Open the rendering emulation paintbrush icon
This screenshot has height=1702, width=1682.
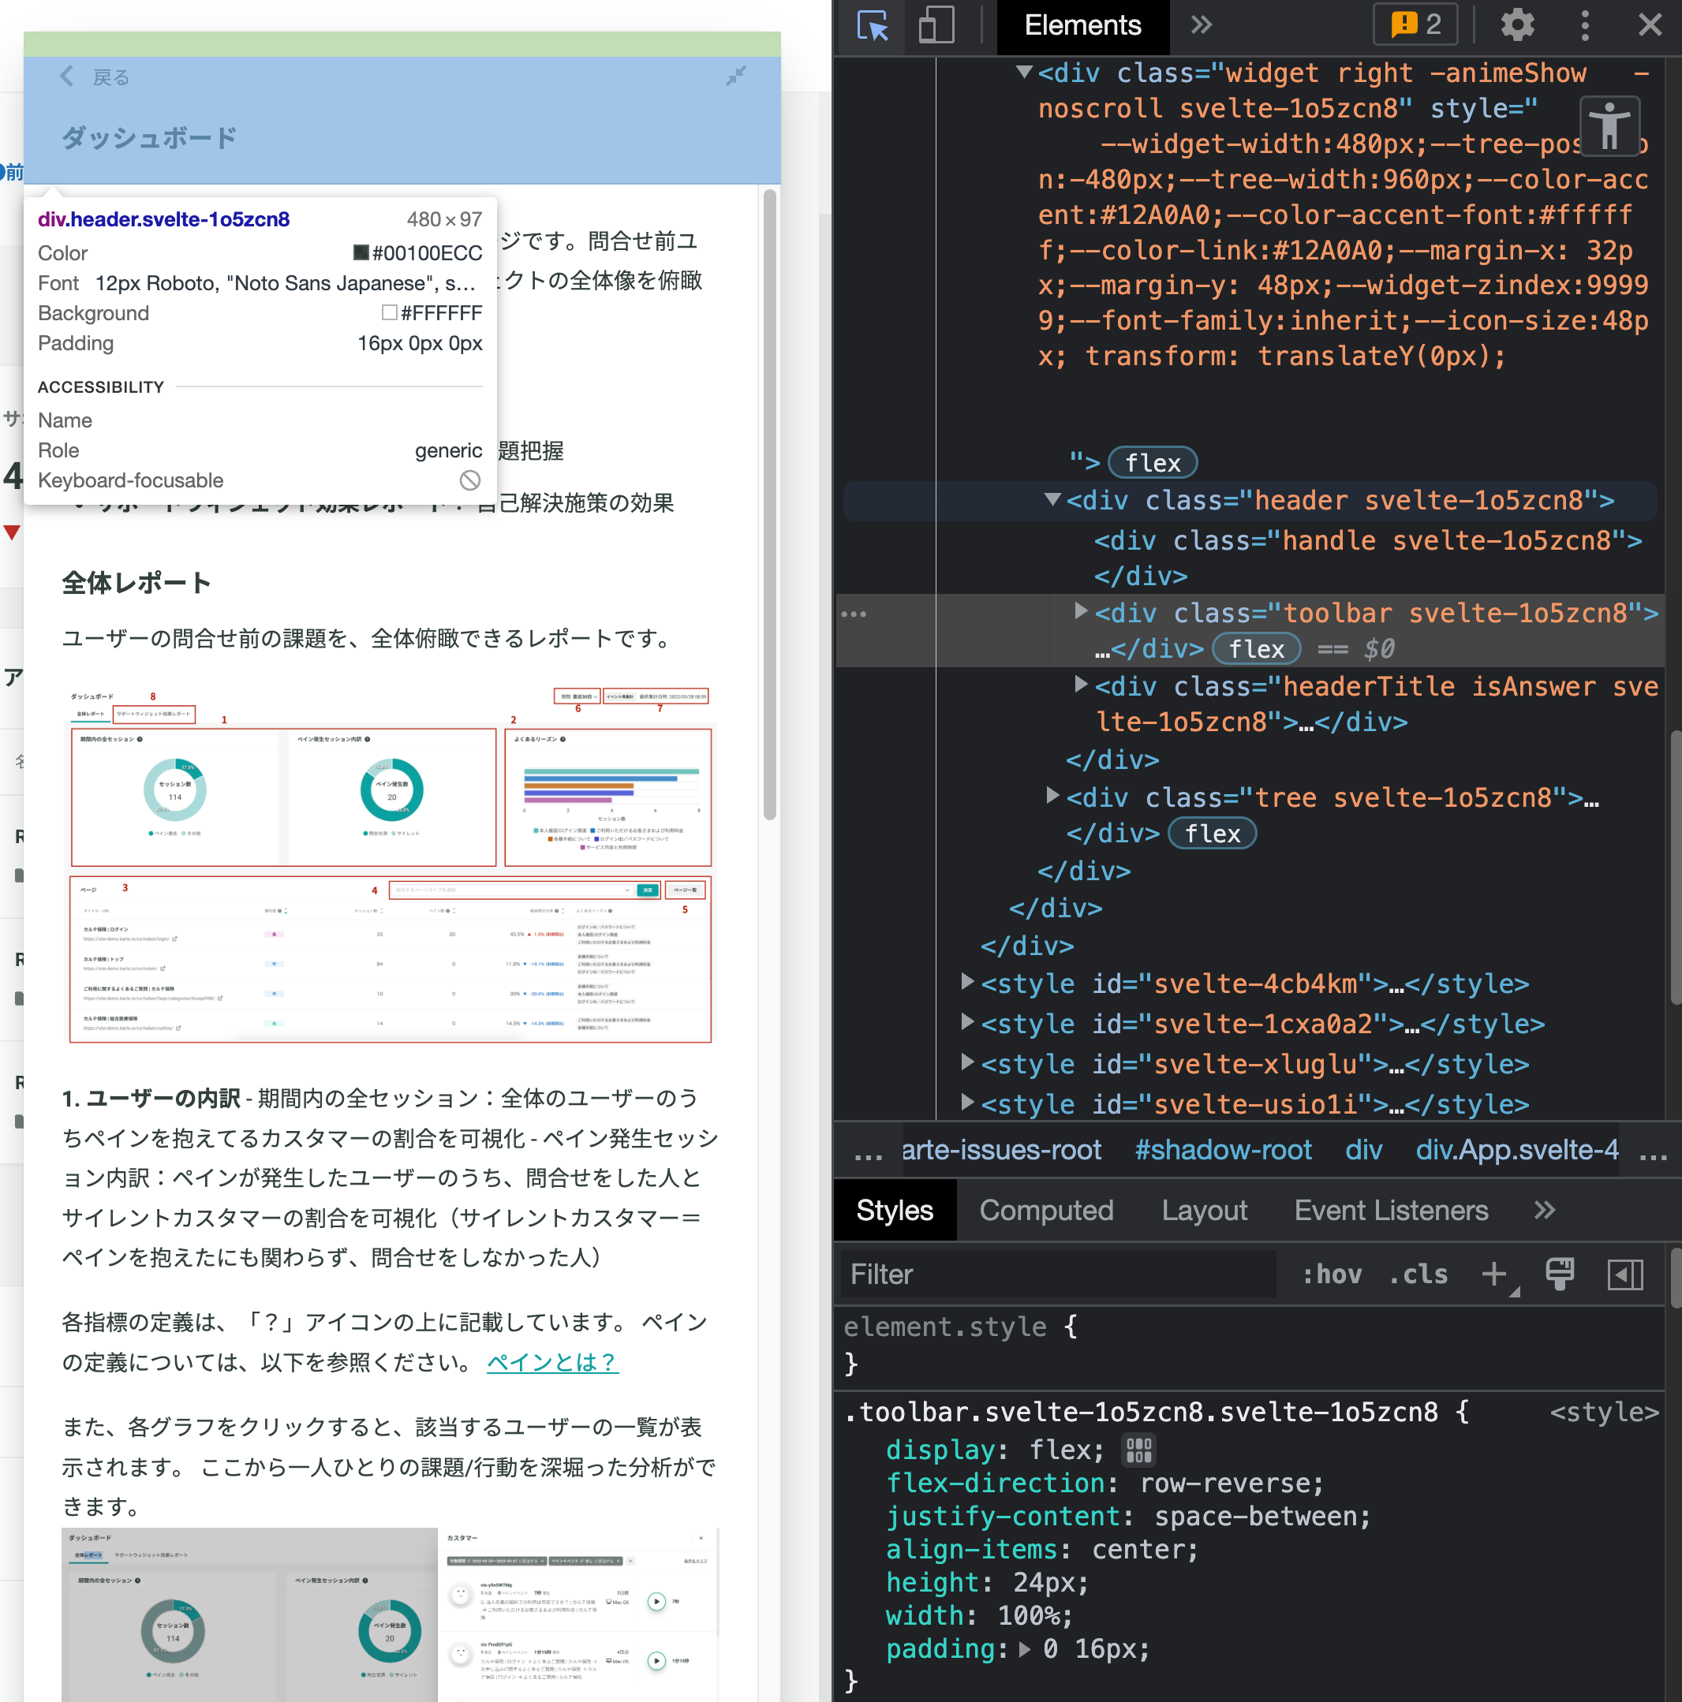point(1559,1274)
